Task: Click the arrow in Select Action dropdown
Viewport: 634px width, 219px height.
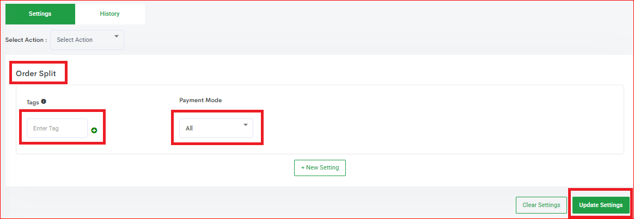Action: tap(116, 37)
